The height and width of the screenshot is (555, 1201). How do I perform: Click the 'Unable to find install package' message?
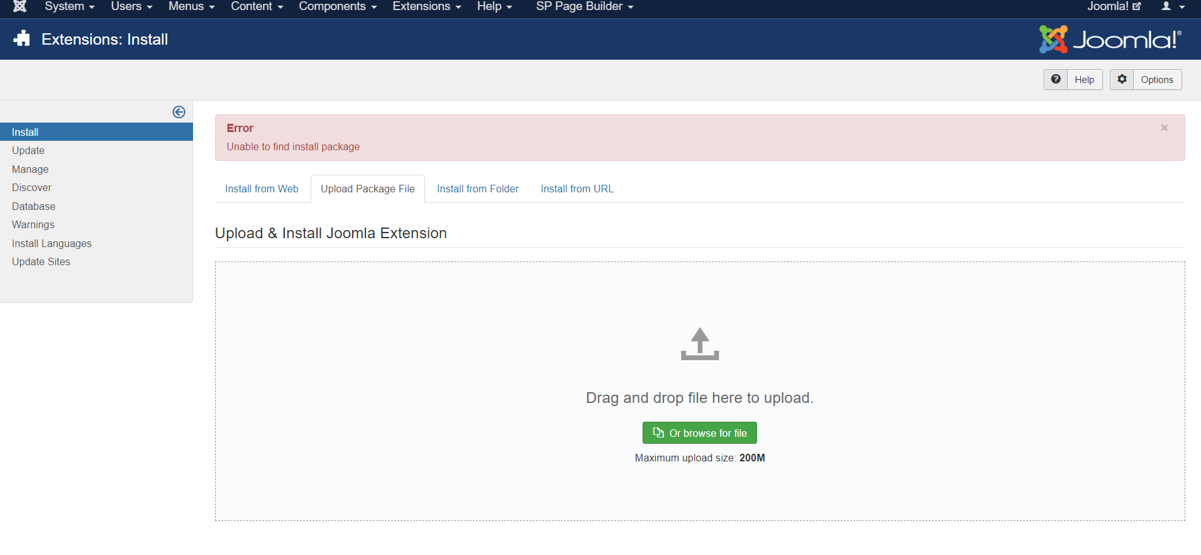293,146
